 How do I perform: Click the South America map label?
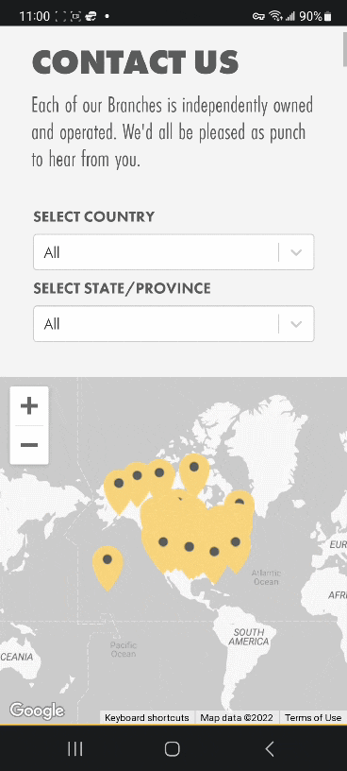(249, 637)
